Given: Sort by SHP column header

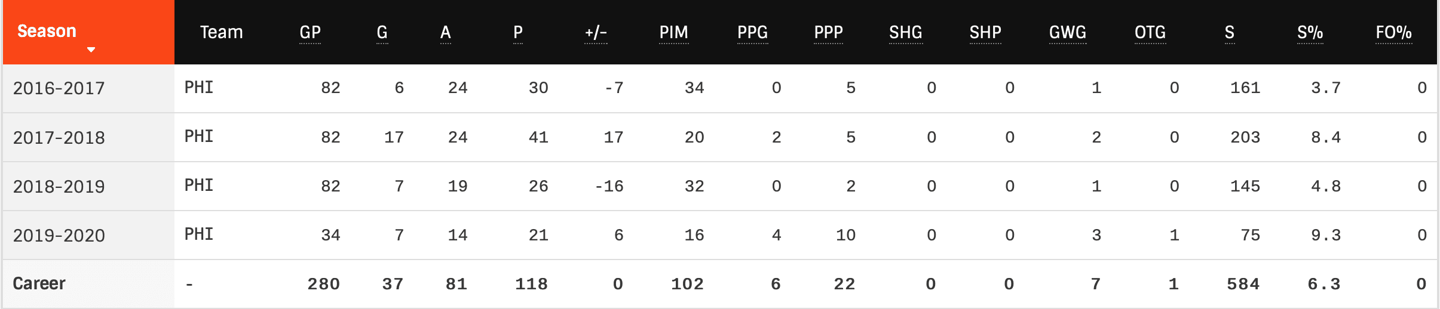Looking at the screenshot, I should pyautogui.click(x=985, y=32).
